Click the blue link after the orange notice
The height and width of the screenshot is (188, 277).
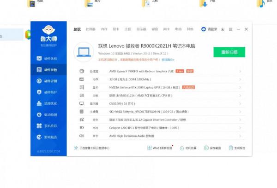tap(168, 60)
